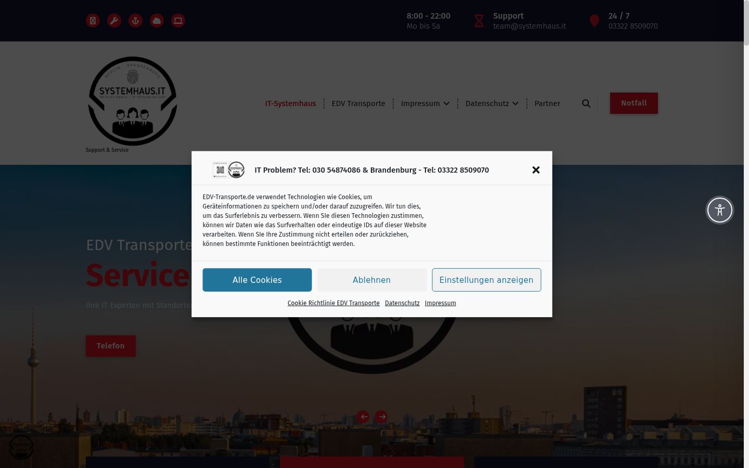Open the Impressum link in cookie dialog

441,303
